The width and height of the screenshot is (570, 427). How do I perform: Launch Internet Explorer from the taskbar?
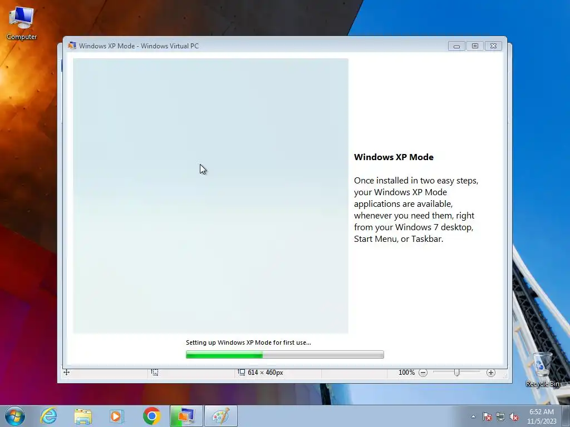pos(49,416)
